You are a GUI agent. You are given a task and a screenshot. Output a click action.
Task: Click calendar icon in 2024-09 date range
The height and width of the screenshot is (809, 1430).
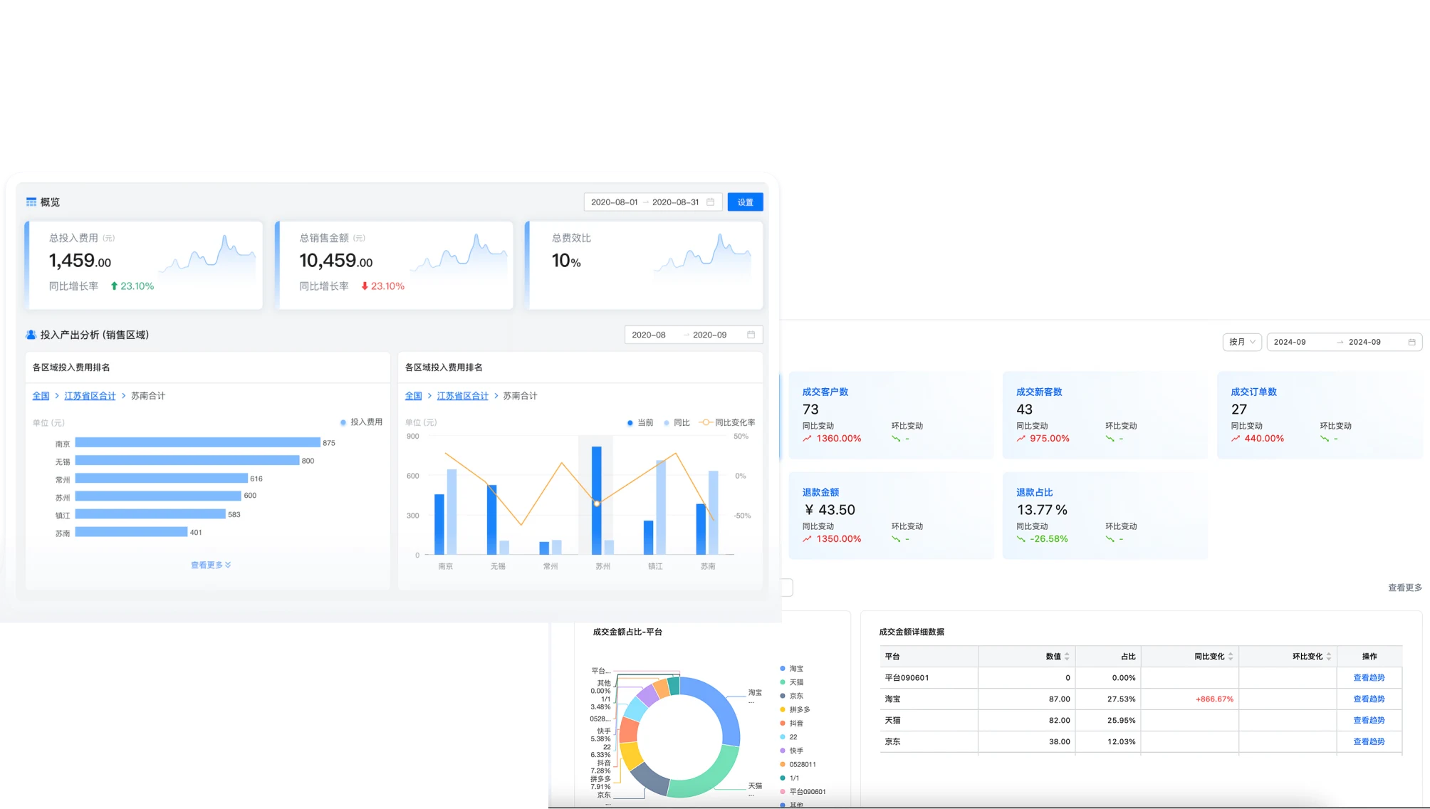[1411, 342]
